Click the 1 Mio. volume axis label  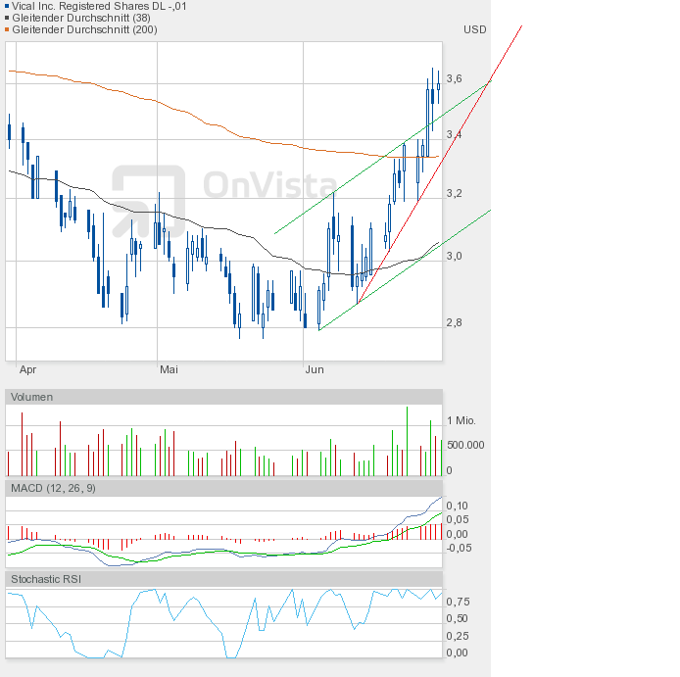tap(461, 420)
